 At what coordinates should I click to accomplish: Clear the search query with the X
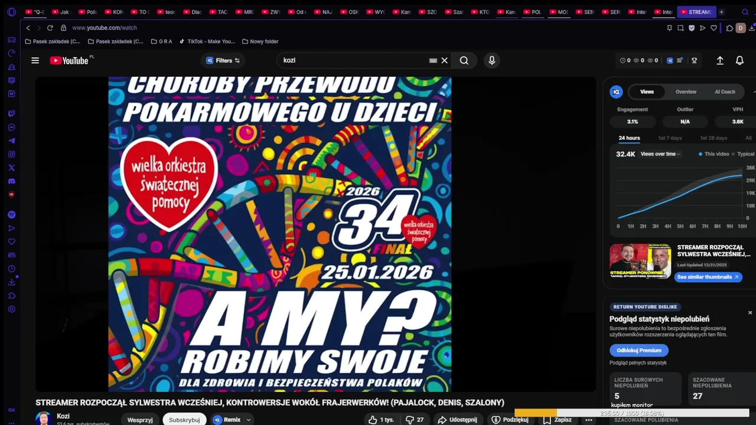(x=445, y=60)
